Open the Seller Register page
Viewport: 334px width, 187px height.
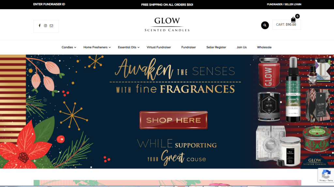click(216, 47)
